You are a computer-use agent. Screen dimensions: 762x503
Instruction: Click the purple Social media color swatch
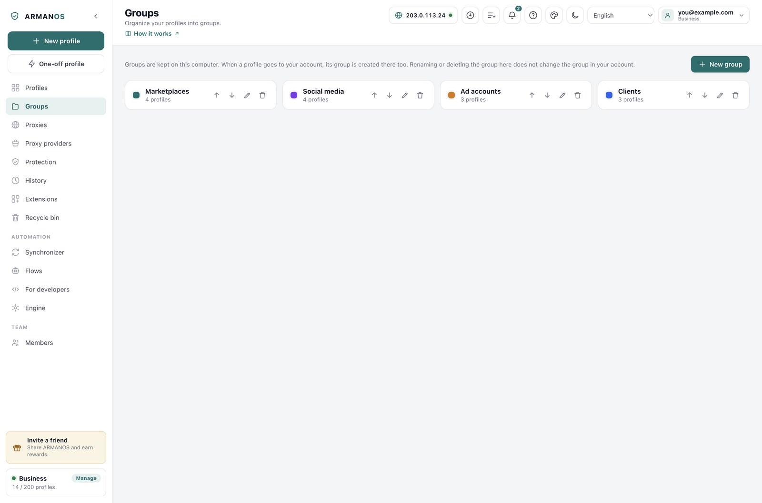click(294, 95)
